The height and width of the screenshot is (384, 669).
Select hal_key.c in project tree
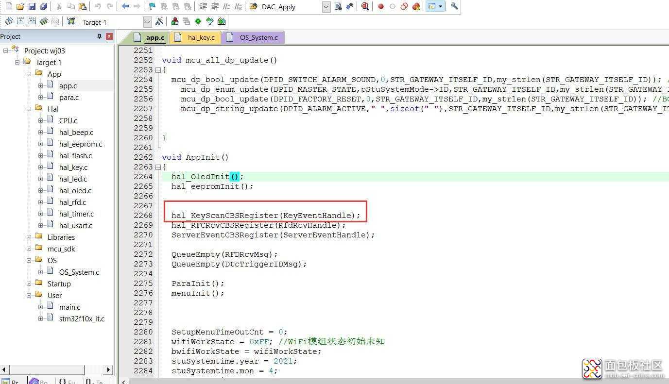pyautogui.click(x=73, y=167)
